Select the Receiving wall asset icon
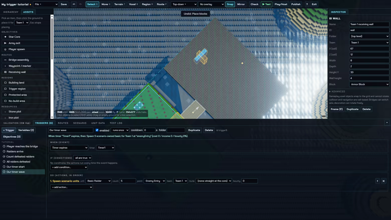 pos(5,72)
